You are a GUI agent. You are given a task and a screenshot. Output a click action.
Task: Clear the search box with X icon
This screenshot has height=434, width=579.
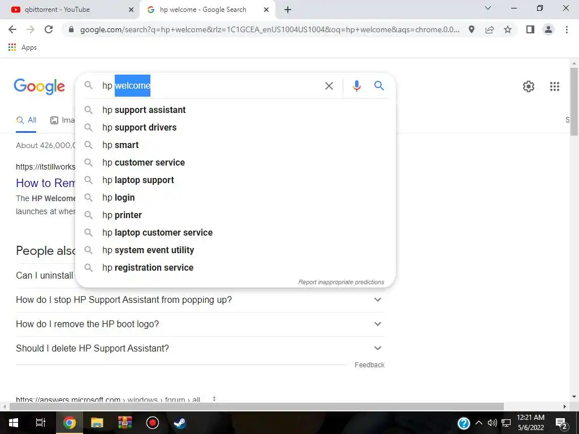point(329,86)
